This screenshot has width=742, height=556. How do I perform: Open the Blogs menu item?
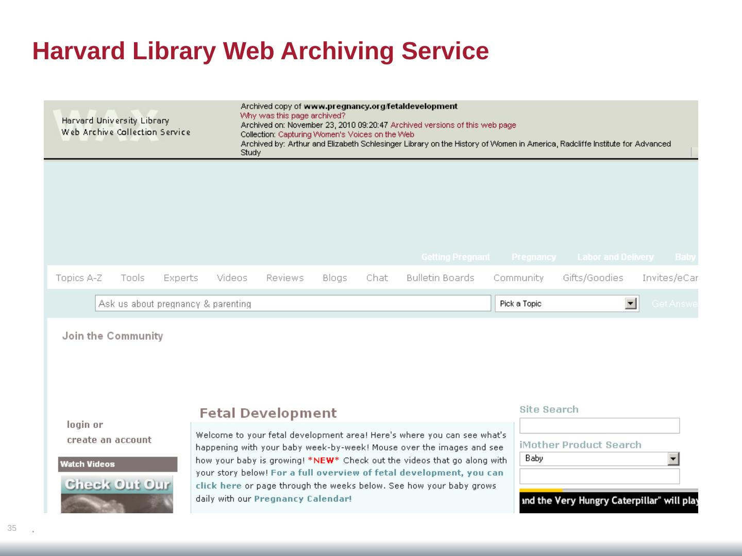coord(335,278)
